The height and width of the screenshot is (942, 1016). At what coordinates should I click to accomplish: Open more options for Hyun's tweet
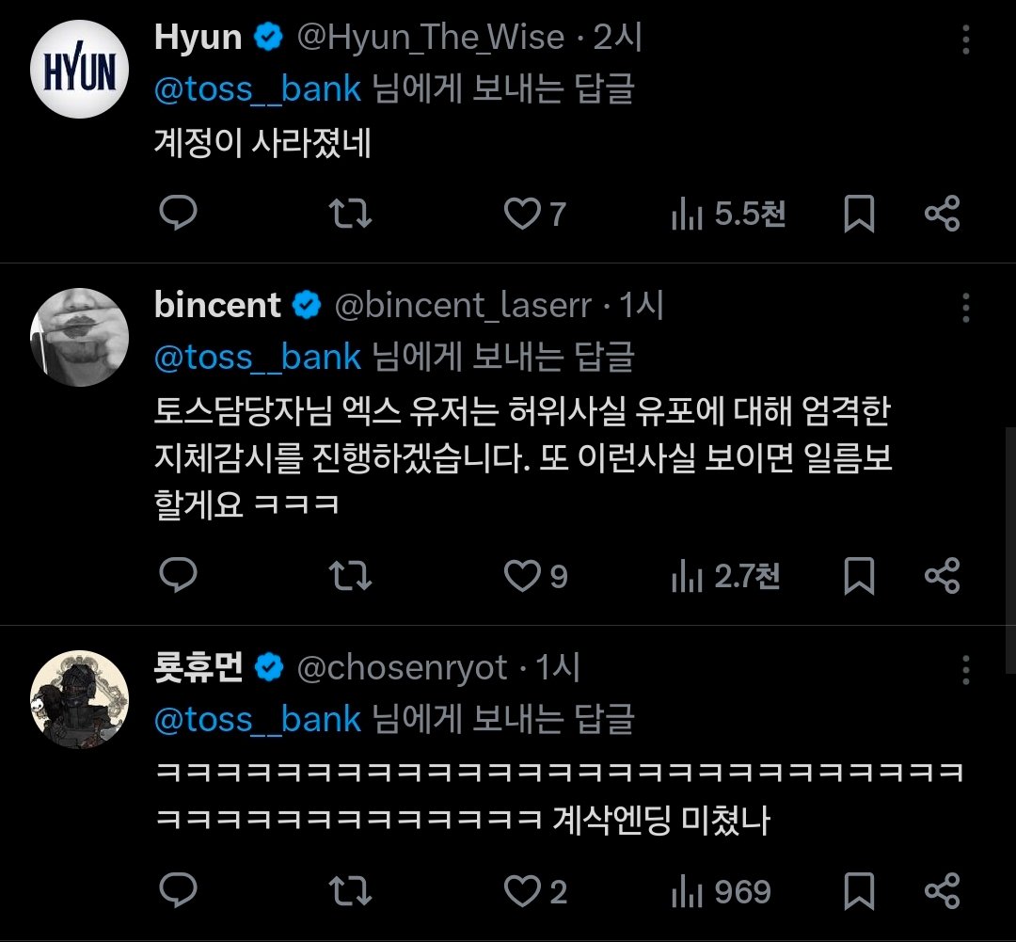coord(965,40)
